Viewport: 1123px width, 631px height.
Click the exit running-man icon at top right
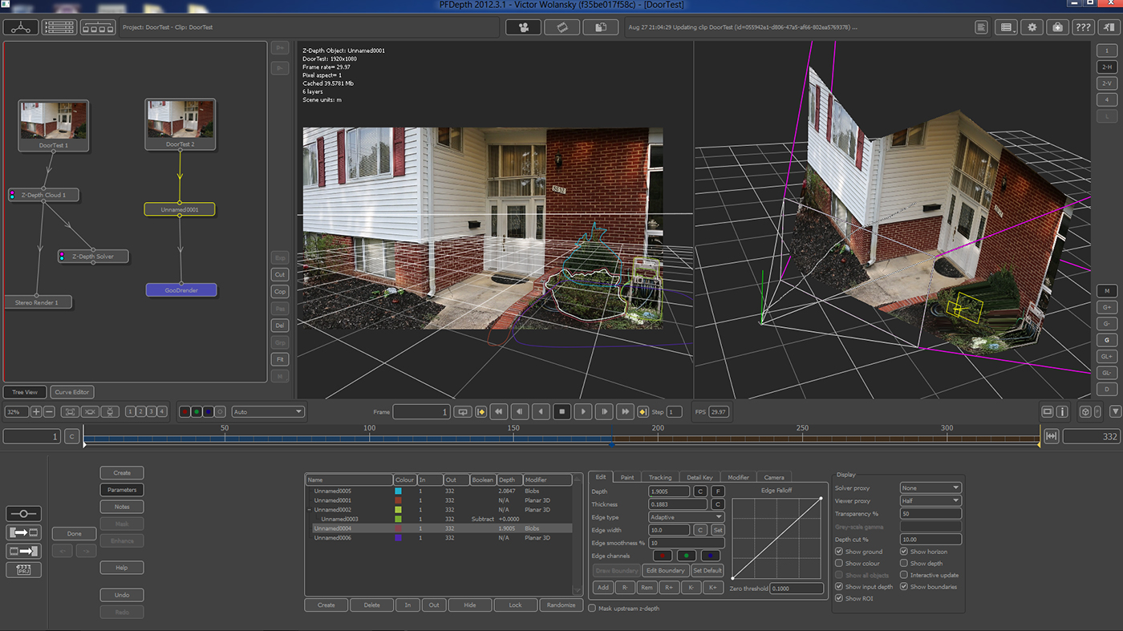1109,27
